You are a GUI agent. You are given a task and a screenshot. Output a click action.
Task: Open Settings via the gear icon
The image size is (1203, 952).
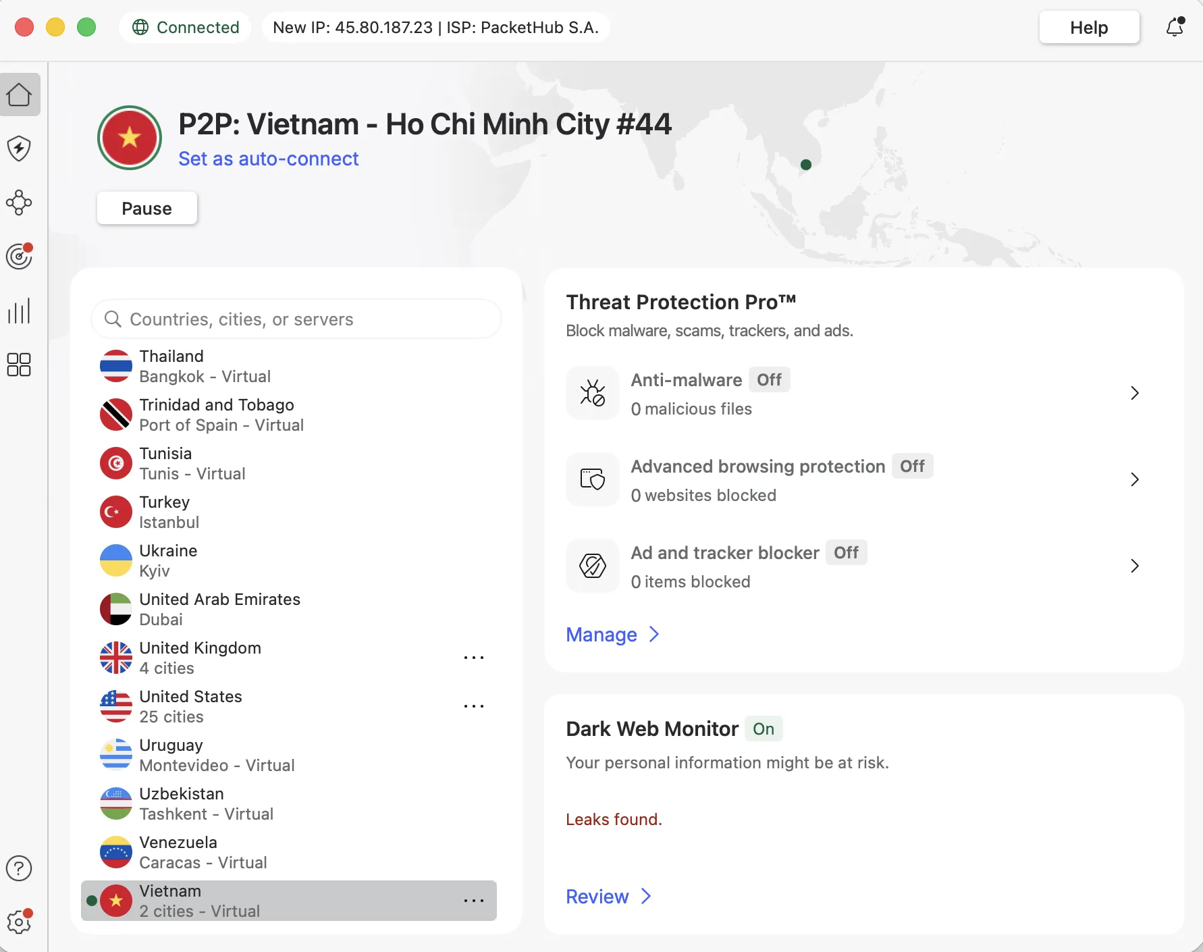[20, 922]
